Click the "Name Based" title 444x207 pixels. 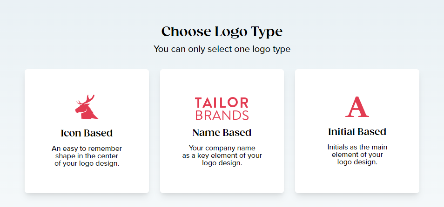(x=222, y=133)
